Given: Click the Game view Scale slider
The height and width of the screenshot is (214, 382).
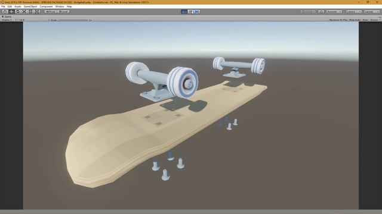Looking at the screenshot, I should pyautogui.click(x=73, y=20).
